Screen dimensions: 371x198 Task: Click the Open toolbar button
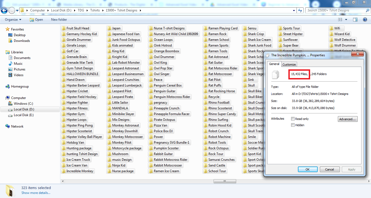coord(36,20)
